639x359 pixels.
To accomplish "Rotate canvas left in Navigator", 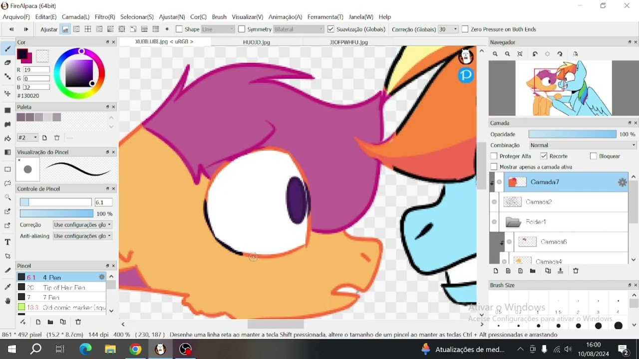I will coord(535,54).
